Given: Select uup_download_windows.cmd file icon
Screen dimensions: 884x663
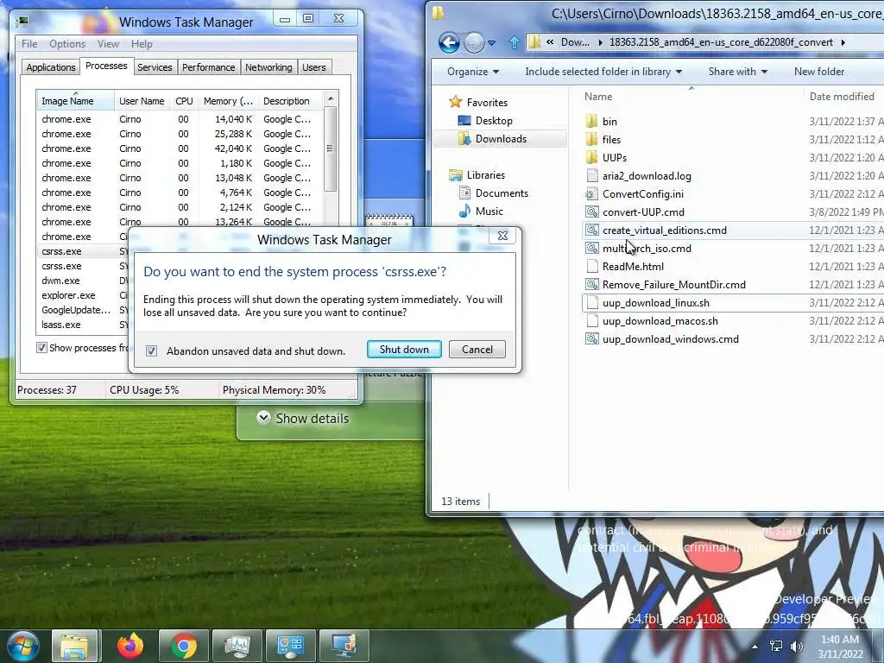Looking at the screenshot, I should pyautogui.click(x=591, y=338).
